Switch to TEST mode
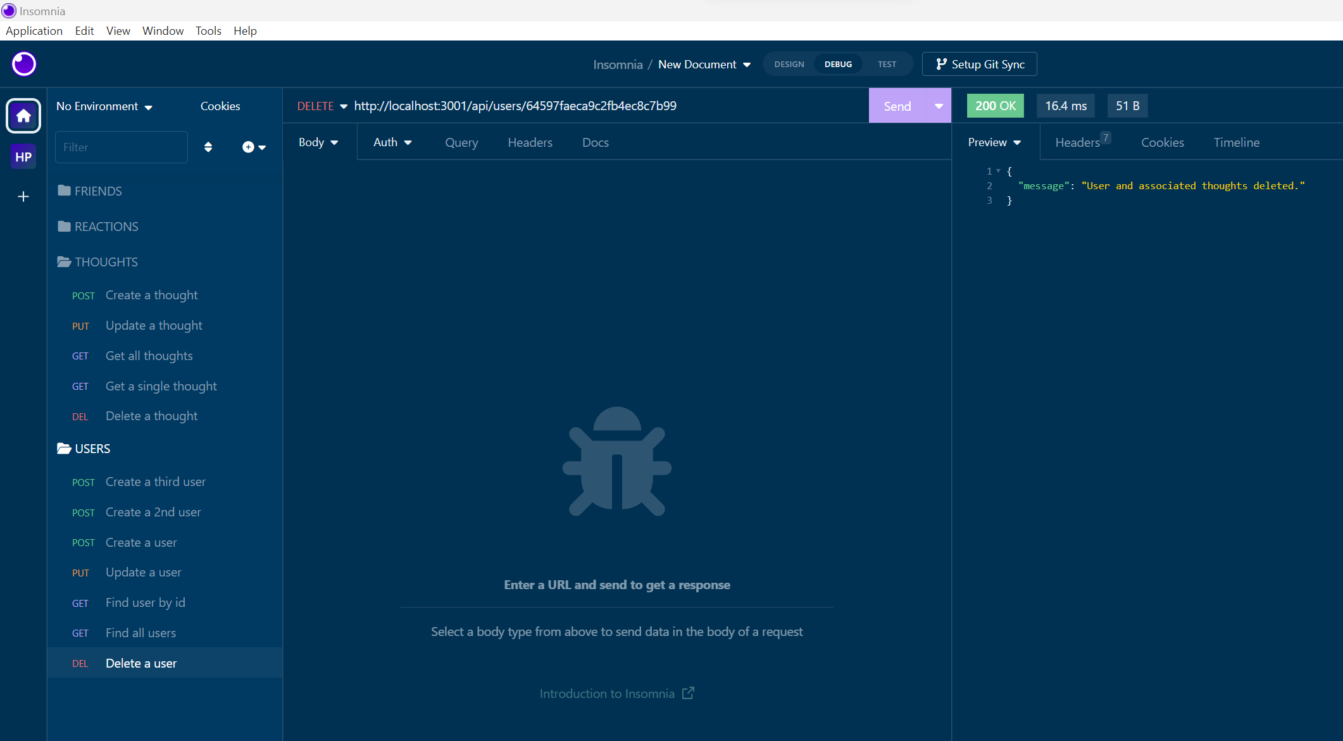Screen dimensions: 1343x741 tap(886, 64)
